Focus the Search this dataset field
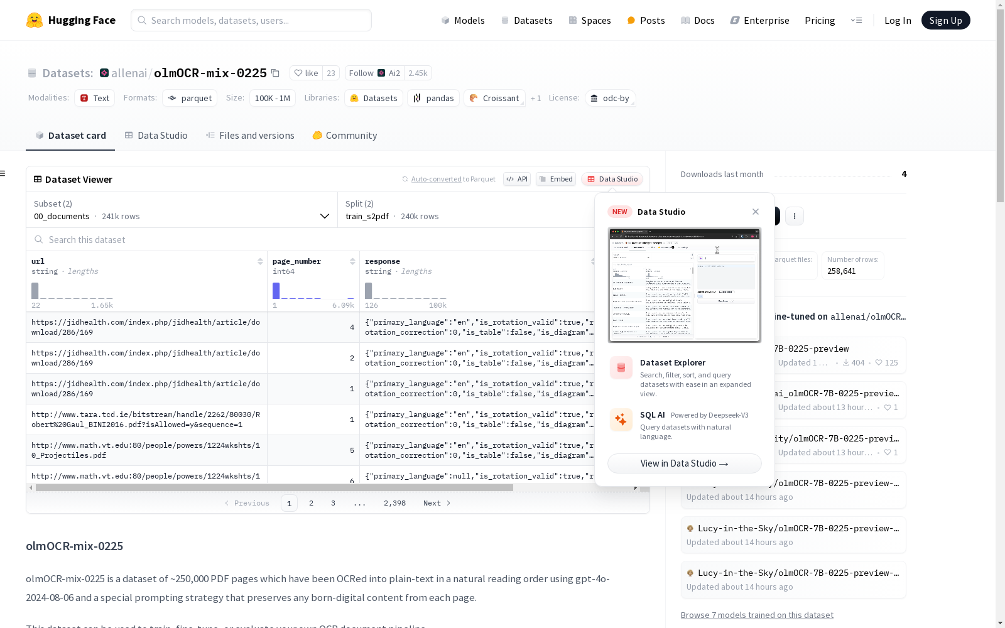Image resolution: width=1005 pixels, height=628 pixels. click(x=310, y=239)
